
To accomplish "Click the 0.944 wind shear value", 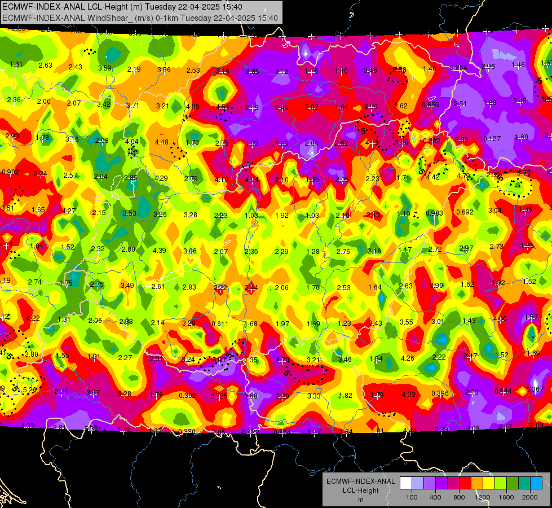I will 503,391.
